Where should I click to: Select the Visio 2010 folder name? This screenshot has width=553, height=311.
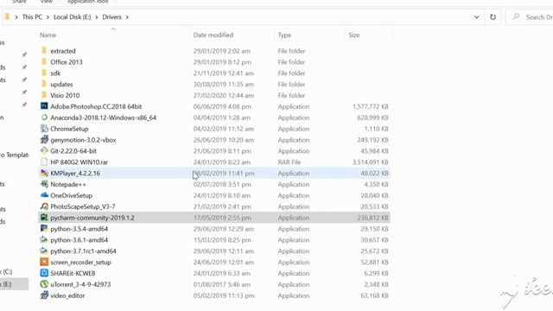pos(65,95)
